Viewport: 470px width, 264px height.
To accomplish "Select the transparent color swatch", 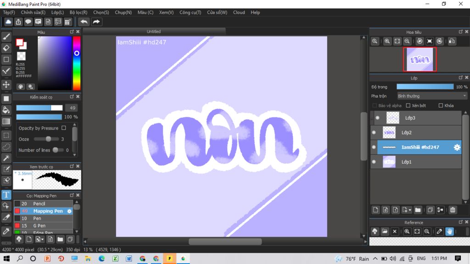I will tap(21, 56).
